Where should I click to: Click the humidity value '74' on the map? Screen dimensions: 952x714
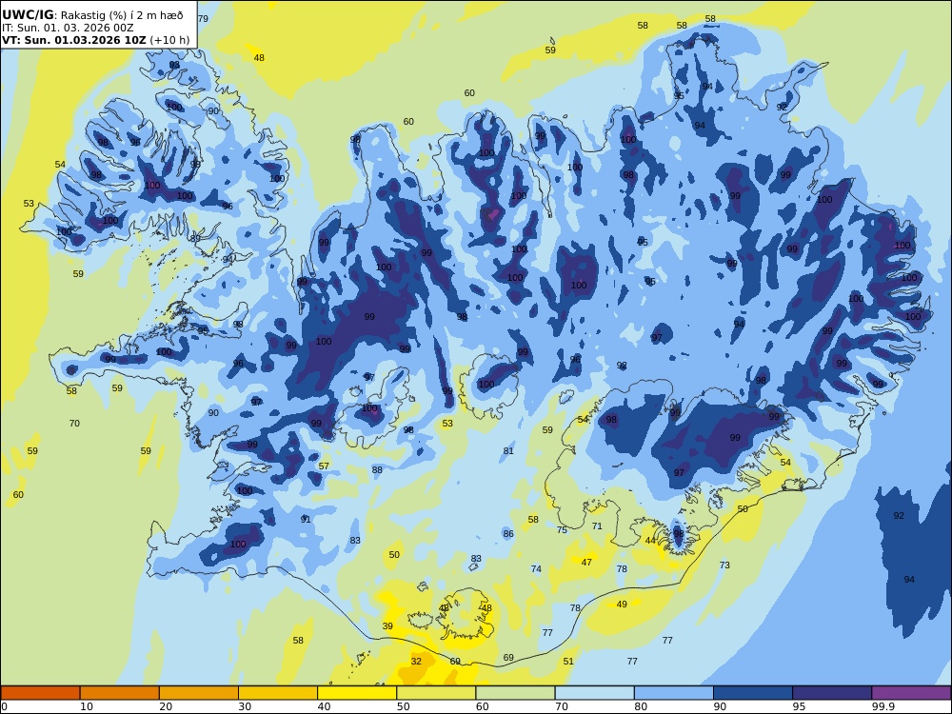point(536,569)
